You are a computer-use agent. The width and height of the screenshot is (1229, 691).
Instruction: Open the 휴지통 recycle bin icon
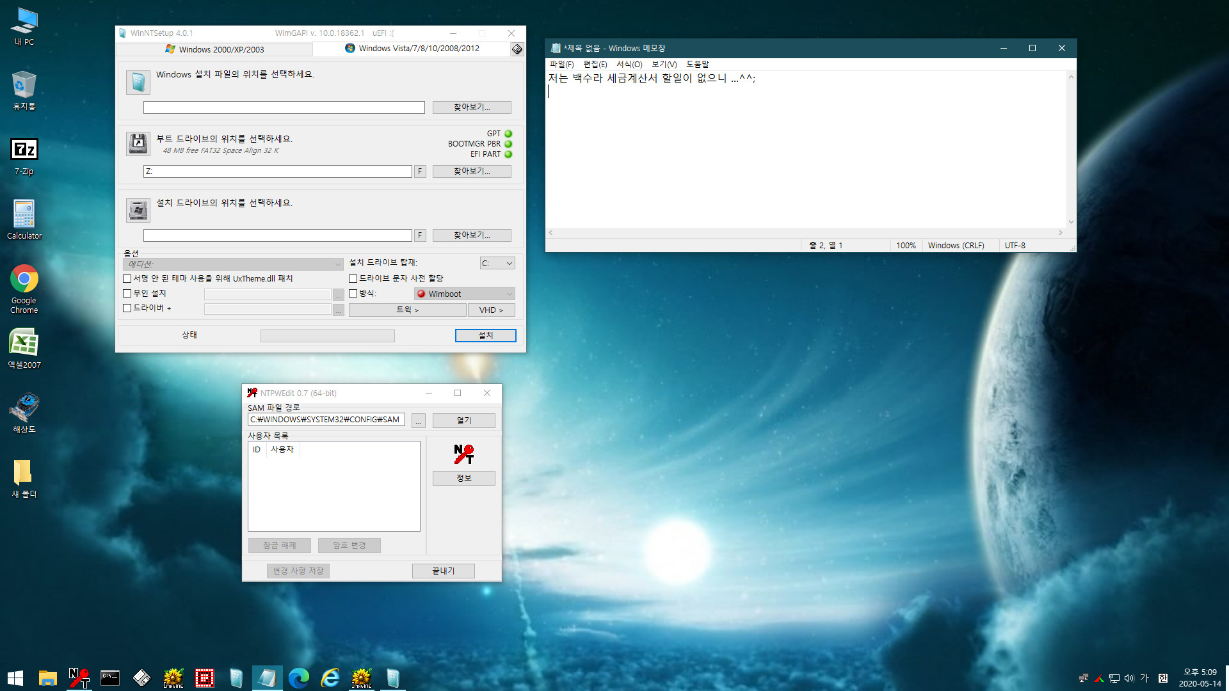click(24, 91)
